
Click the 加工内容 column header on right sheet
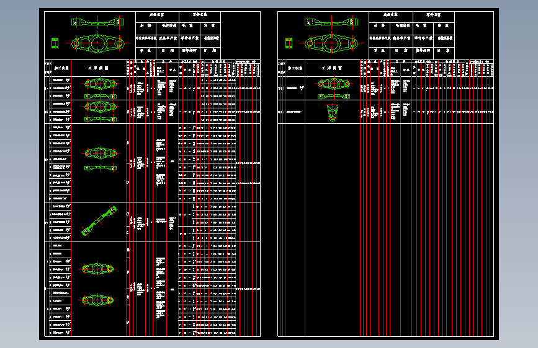pyautogui.click(x=295, y=68)
